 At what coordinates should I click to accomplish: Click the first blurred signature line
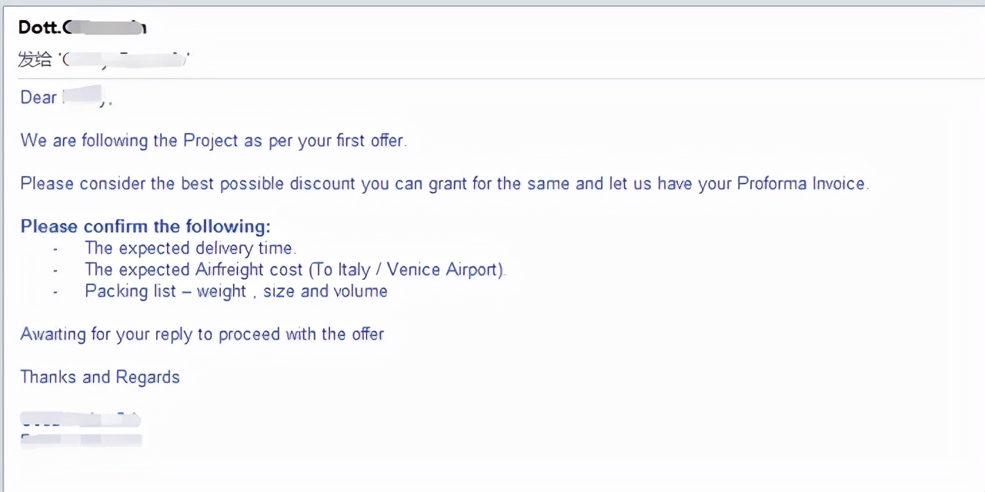[80, 420]
